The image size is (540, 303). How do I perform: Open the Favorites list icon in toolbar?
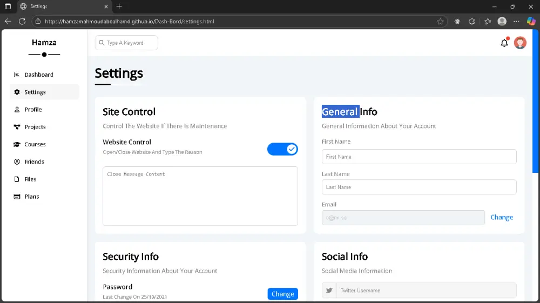[x=488, y=22]
